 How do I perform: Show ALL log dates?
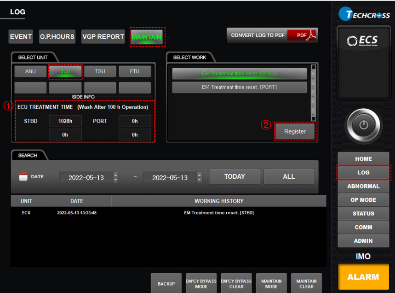click(x=289, y=176)
